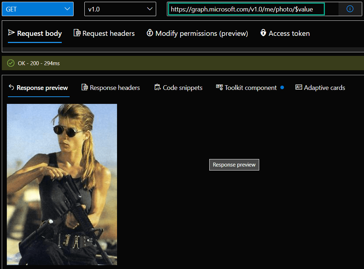
Task: Click the green success check icon
Action: click(11, 63)
